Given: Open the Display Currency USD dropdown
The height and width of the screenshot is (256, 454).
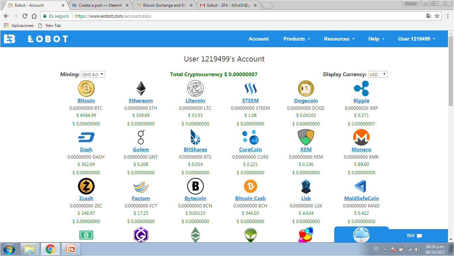Looking at the screenshot, I should pyautogui.click(x=378, y=74).
